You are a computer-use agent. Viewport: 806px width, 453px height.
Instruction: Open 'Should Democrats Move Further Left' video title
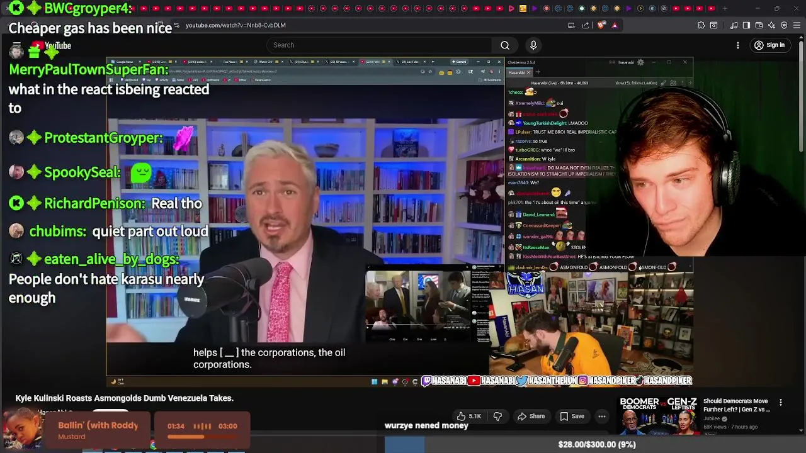(737, 405)
